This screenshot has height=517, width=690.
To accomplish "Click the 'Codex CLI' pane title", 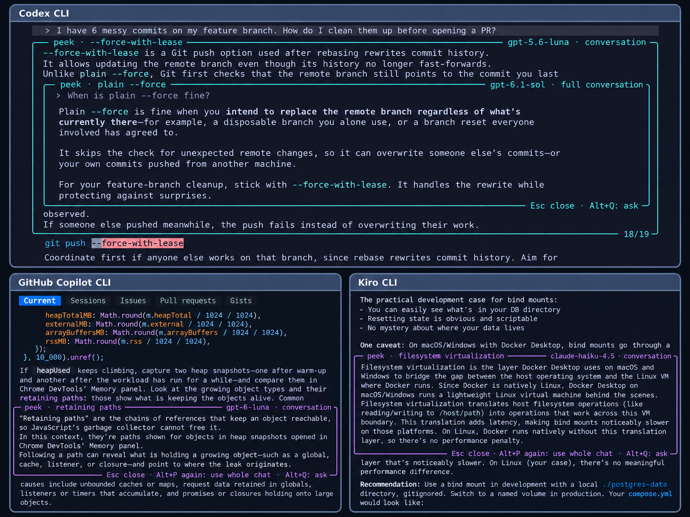I will coord(44,13).
